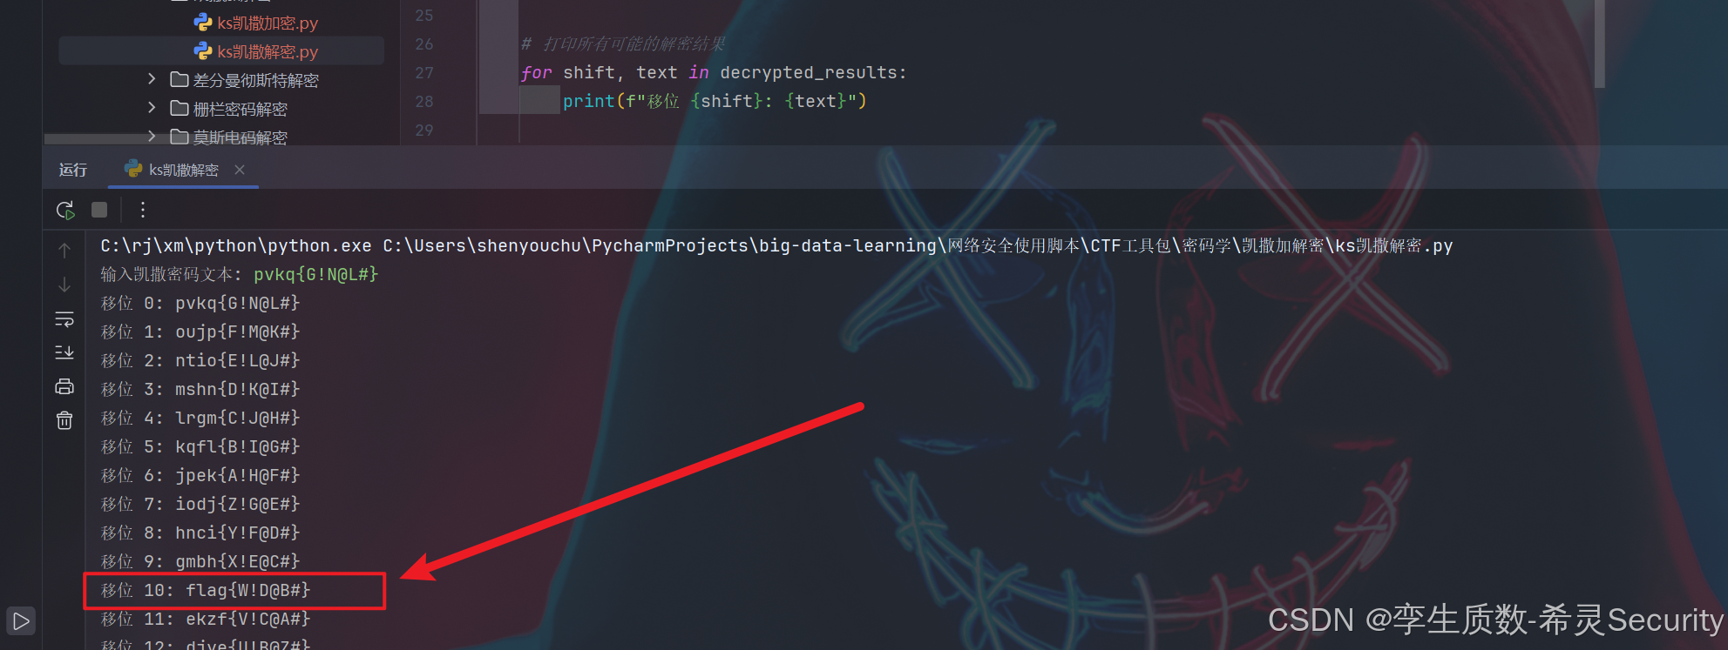The height and width of the screenshot is (650, 1728).
Task: Expand the 差分曼彻斯特解密 folder
Action: [152, 79]
